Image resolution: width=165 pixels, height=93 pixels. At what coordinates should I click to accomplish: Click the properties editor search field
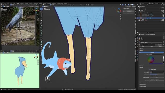[151, 33]
